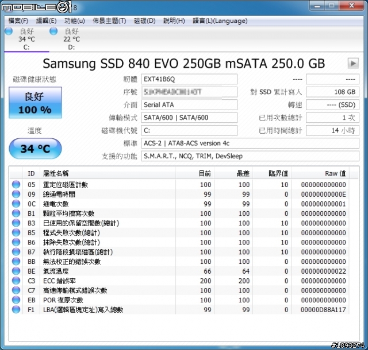Viewport: 368px width, 350px height.
Task: Select the POR 復原次數 attribute row
Action: coord(179,300)
